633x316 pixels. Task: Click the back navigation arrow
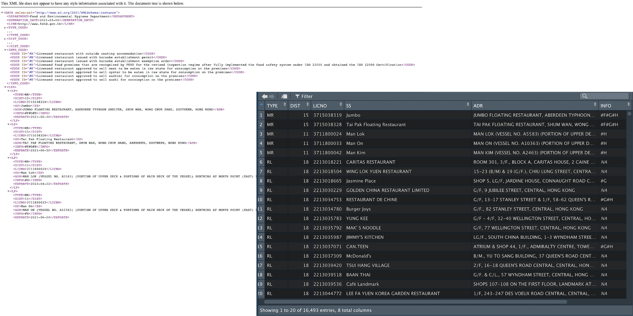click(x=265, y=96)
